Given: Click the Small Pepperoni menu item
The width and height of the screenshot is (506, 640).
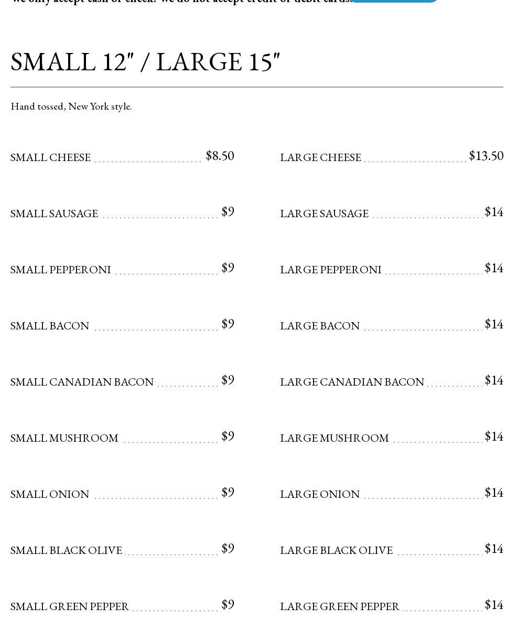Looking at the screenshot, I should [61, 270].
